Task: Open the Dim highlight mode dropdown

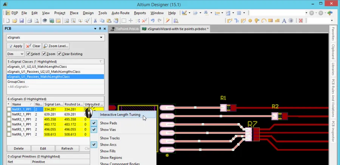Action: pyautogui.click(x=22, y=54)
